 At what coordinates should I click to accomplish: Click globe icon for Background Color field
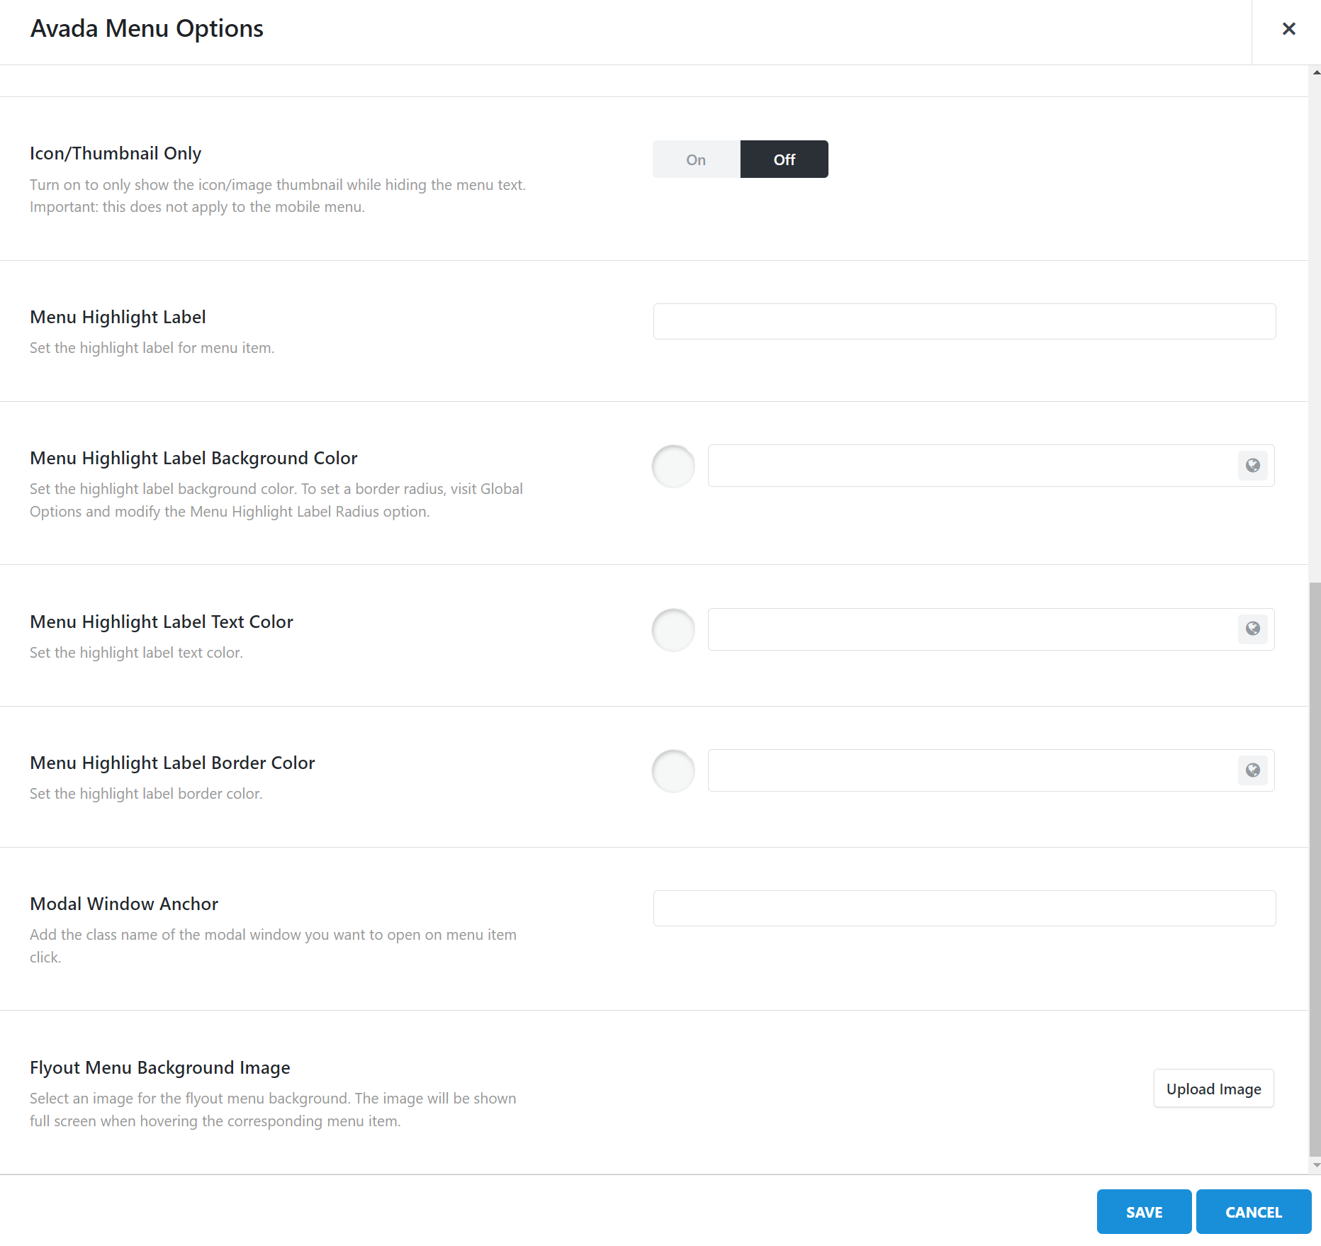click(1253, 466)
